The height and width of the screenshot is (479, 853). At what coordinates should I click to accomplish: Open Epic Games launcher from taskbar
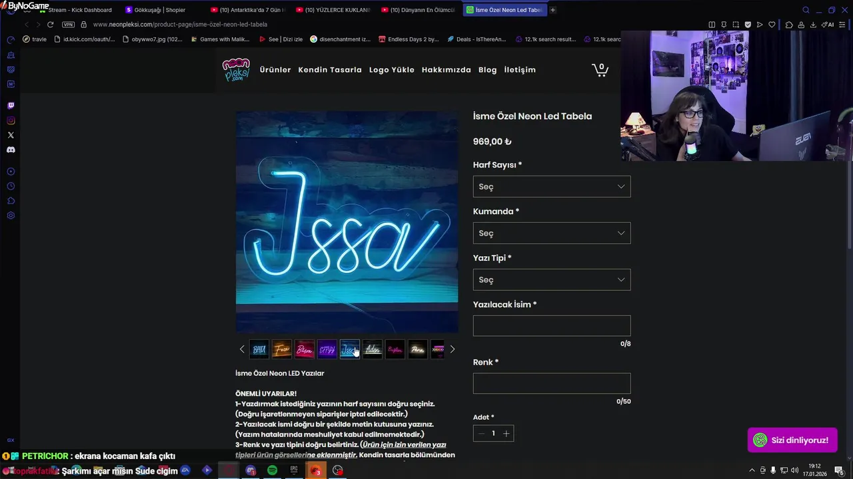(x=294, y=470)
